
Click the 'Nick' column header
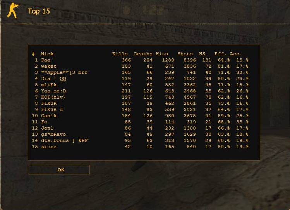47,54
